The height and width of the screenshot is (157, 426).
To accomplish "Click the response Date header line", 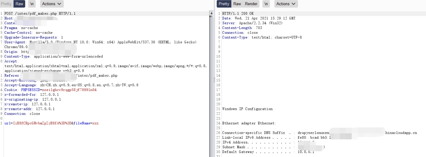I will tap(259, 18).
